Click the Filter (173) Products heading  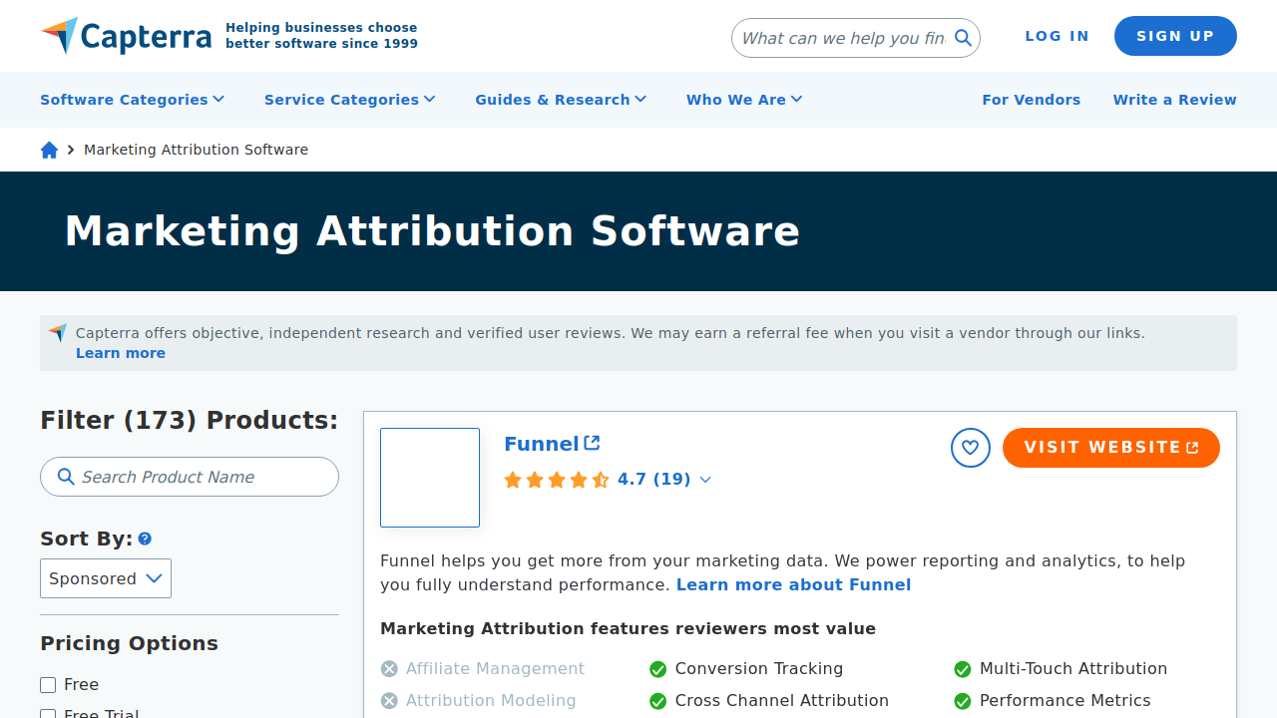190,421
